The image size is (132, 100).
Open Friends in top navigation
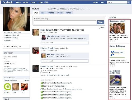point(34,2)
